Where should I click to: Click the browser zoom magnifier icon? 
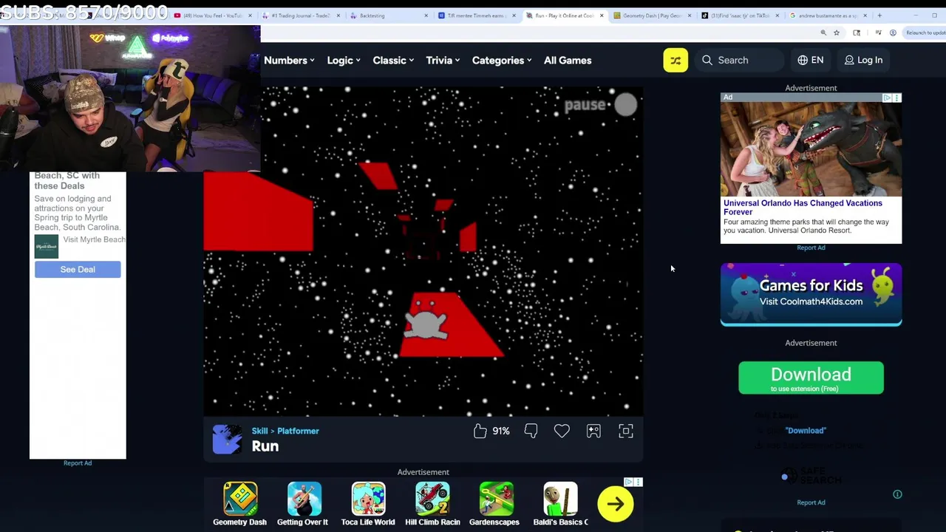pos(823,33)
